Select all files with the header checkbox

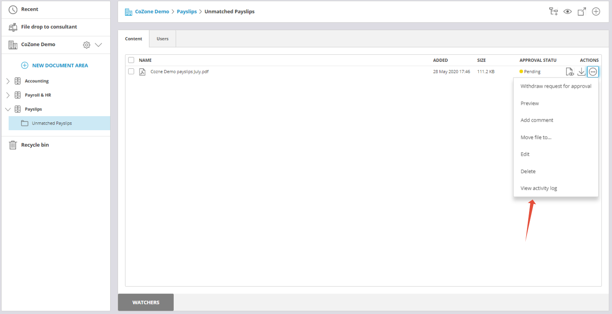coord(131,60)
